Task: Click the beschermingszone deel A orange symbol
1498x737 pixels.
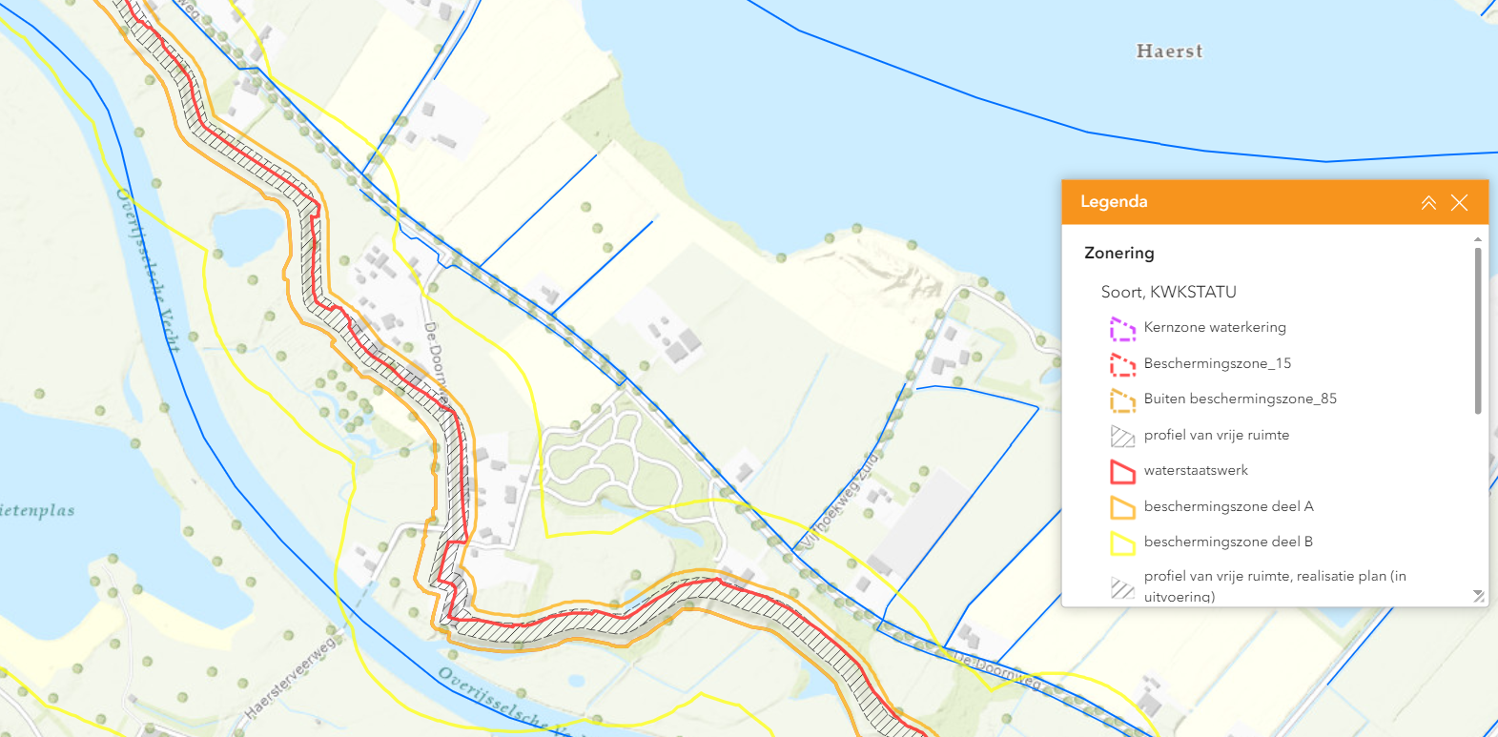Action: coord(1122,507)
